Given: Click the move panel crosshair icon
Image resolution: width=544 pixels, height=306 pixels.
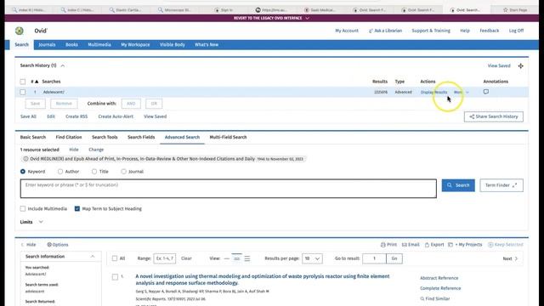Looking at the screenshot, I should pos(521,66).
